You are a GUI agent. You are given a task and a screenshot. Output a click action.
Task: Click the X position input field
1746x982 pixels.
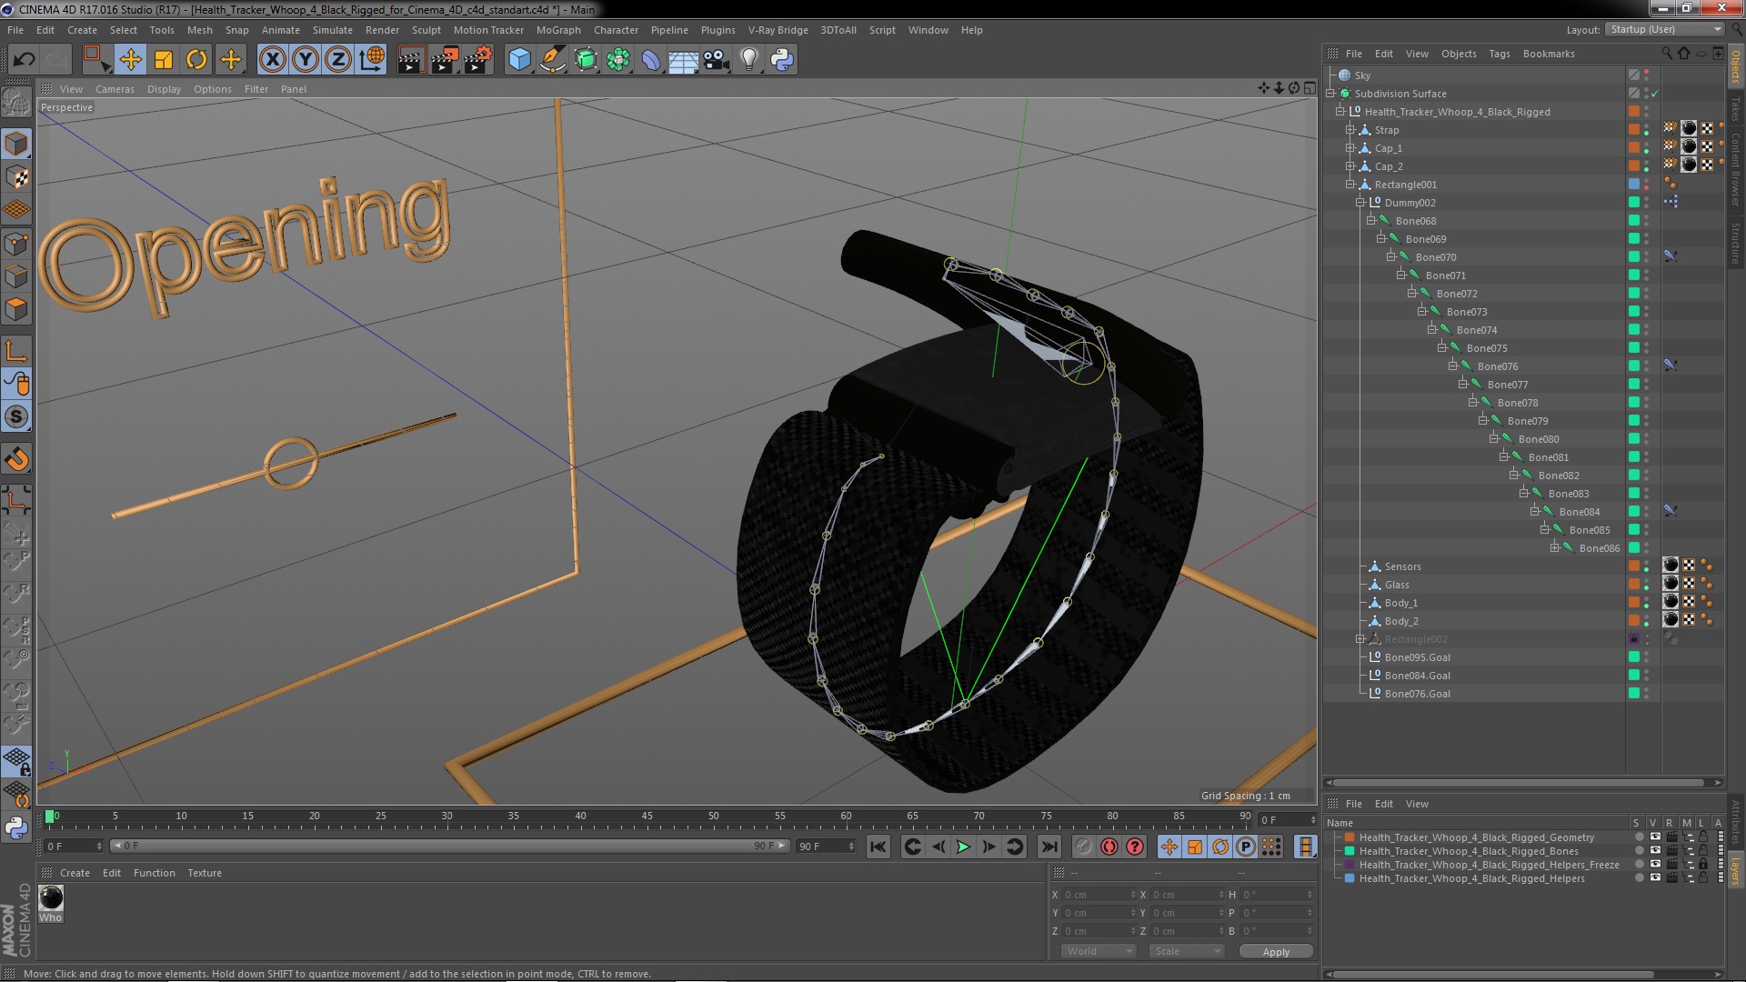point(1099,895)
